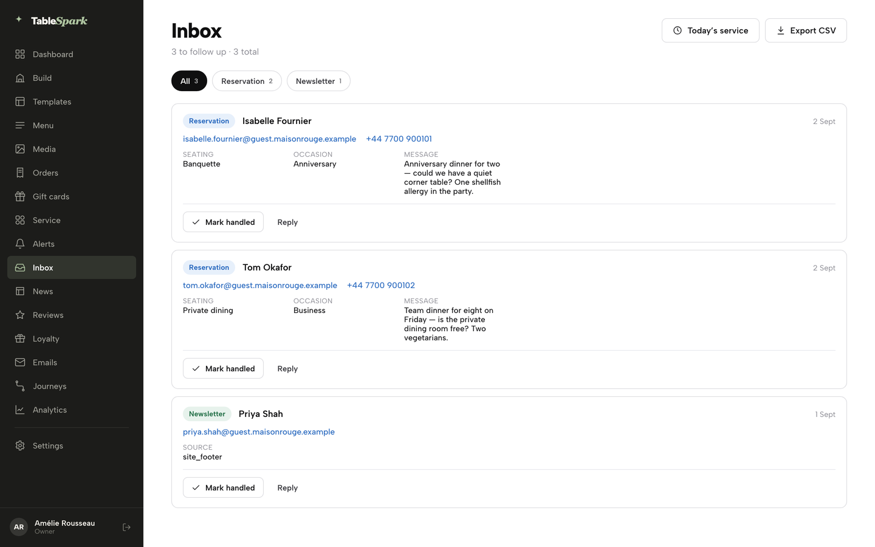Click the Reviews star icon
Viewport: 875px width, 547px height.
(20, 315)
